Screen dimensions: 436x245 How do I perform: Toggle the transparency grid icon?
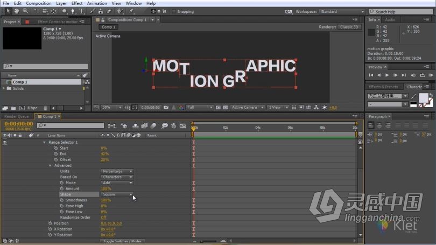(x=226, y=107)
